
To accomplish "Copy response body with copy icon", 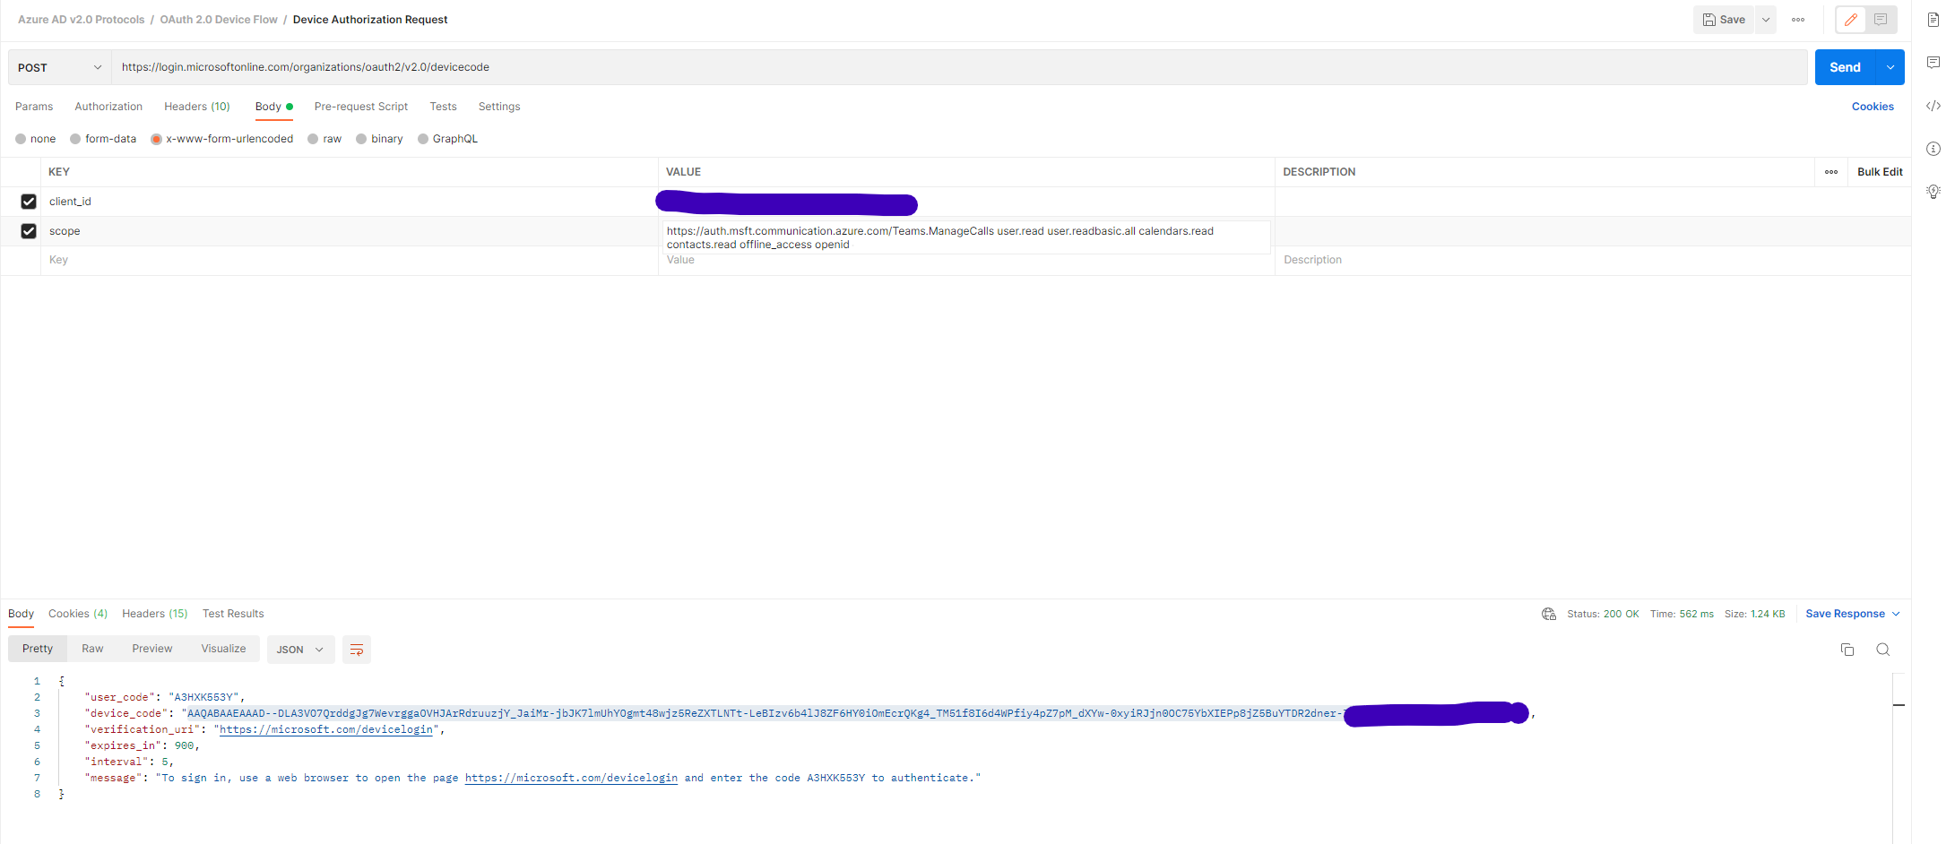I will [x=1847, y=650].
